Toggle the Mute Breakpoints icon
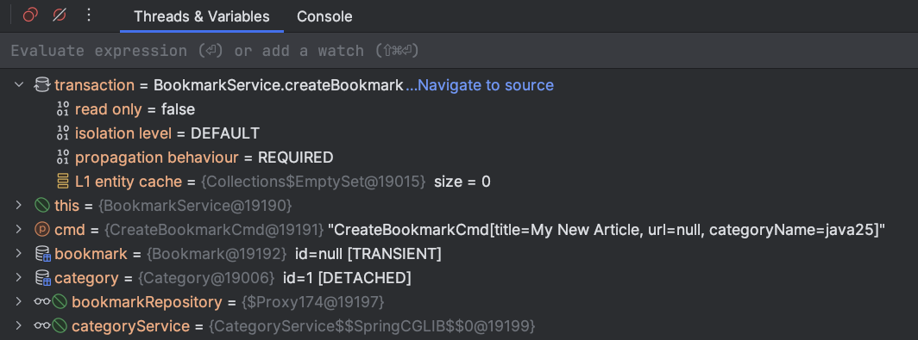 60,15
